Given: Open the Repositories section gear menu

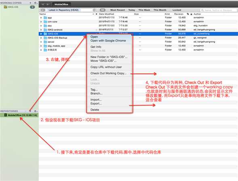Looking at the screenshot, I should [x=36, y=111].
